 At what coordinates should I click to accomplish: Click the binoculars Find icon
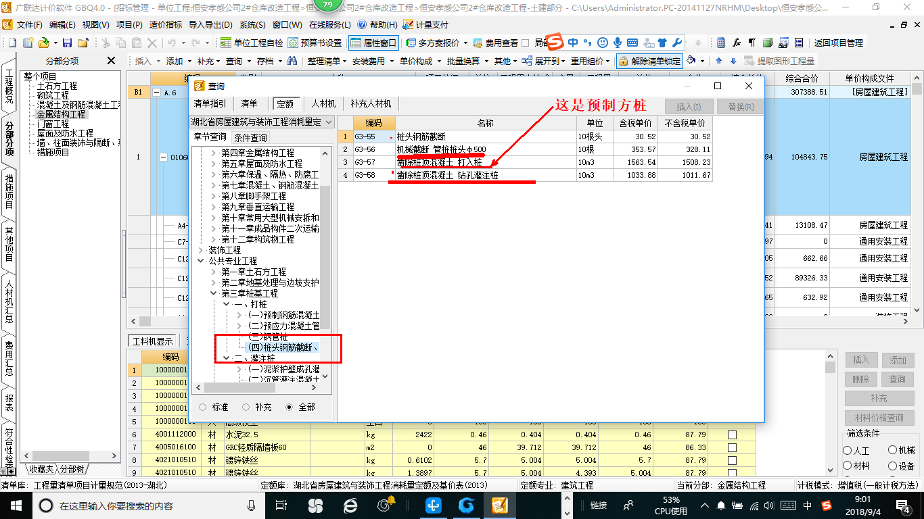click(292, 61)
